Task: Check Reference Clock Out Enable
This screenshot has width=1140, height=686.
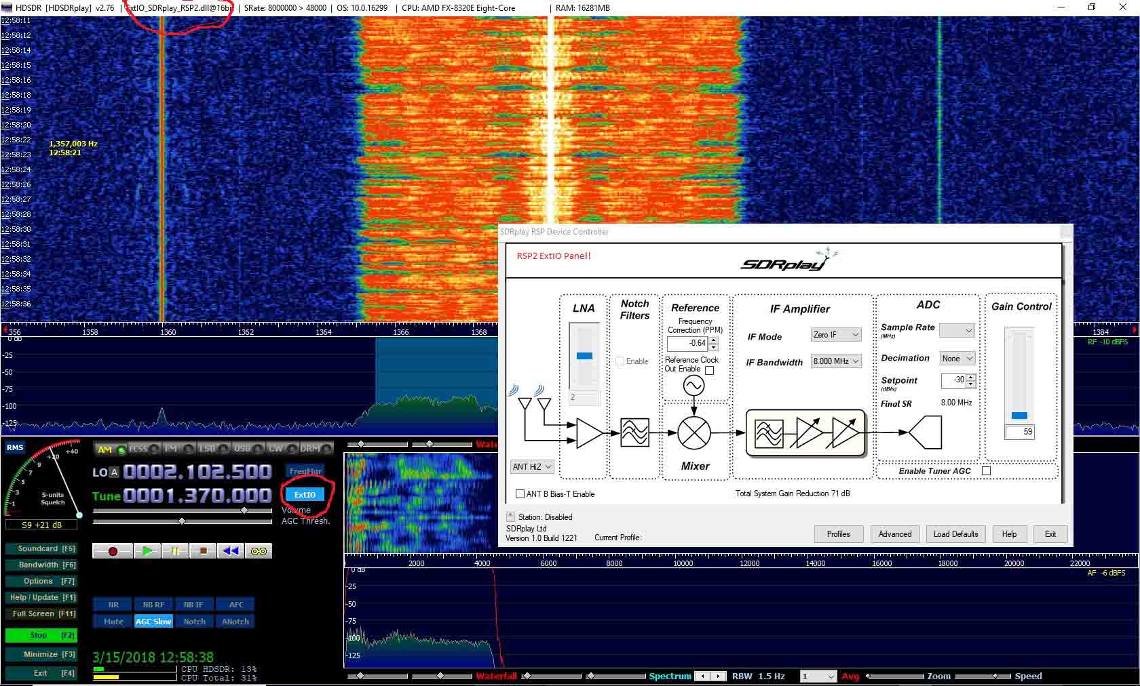Action: 710,370
